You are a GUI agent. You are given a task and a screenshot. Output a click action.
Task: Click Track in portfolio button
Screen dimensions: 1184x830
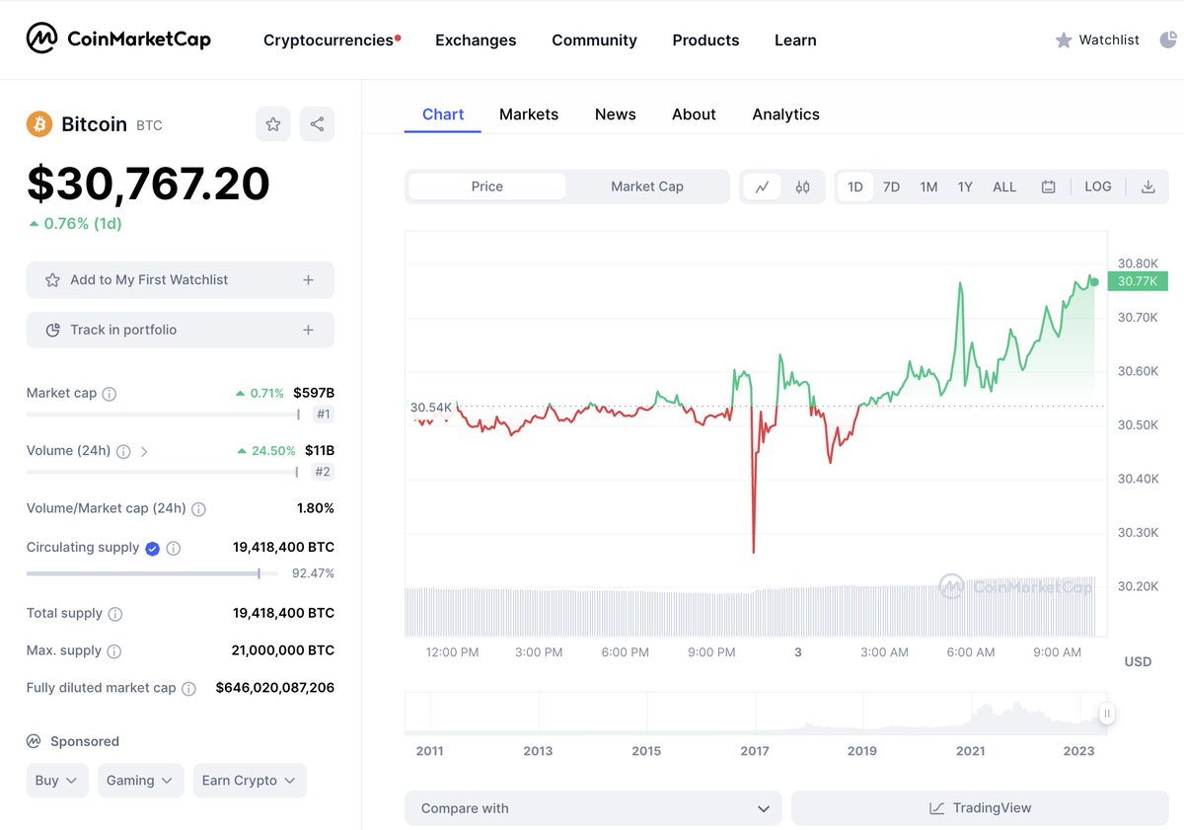click(181, 330)
